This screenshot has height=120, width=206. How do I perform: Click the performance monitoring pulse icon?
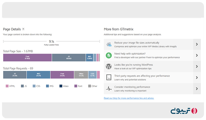coord(109,89)
